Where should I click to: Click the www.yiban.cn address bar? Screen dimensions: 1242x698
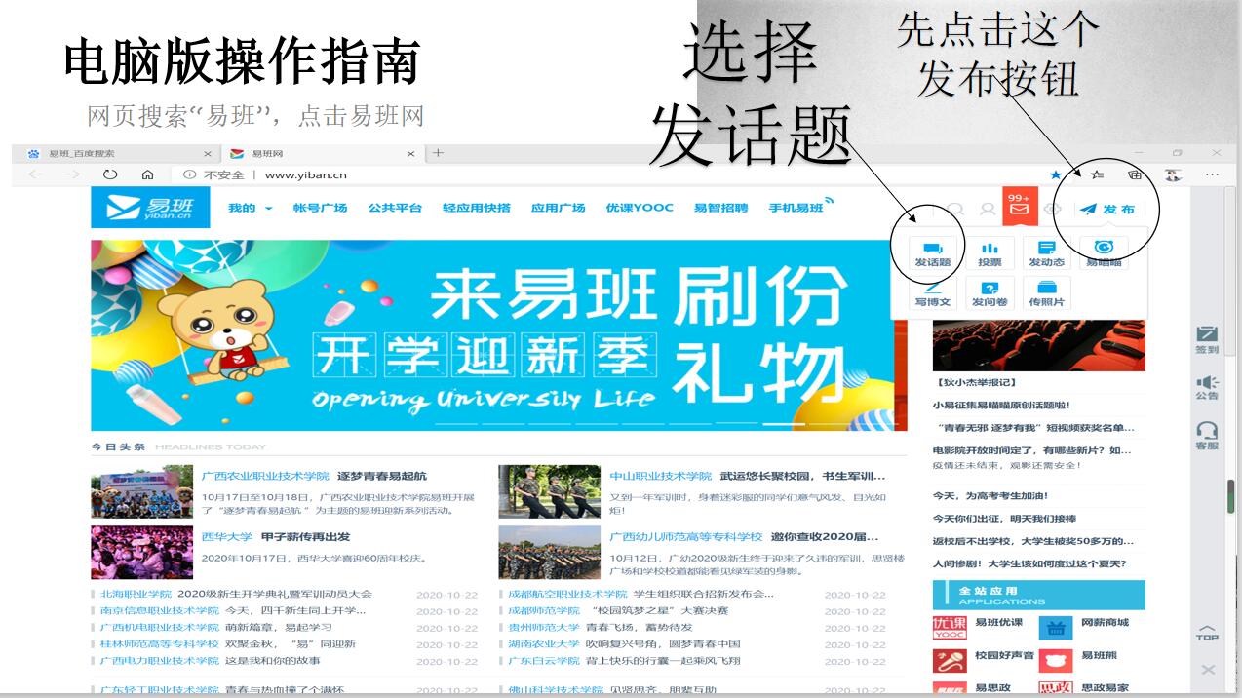pos(305,175)
